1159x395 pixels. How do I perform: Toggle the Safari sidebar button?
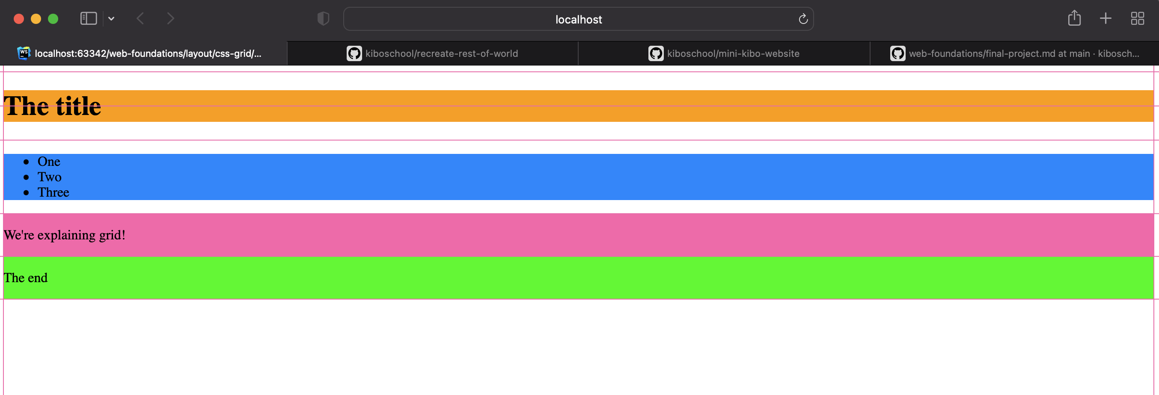click(88, 18)
